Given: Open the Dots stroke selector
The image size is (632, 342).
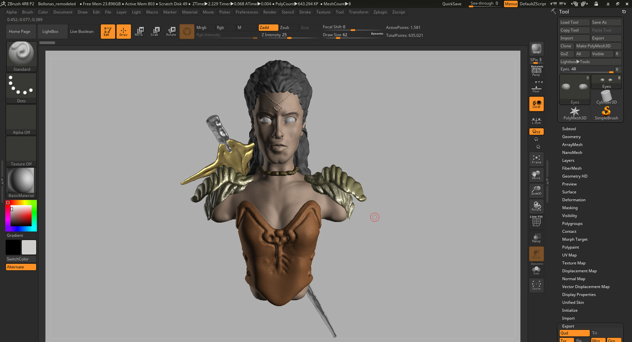Looking at the screenshot, I should point(21,88).
